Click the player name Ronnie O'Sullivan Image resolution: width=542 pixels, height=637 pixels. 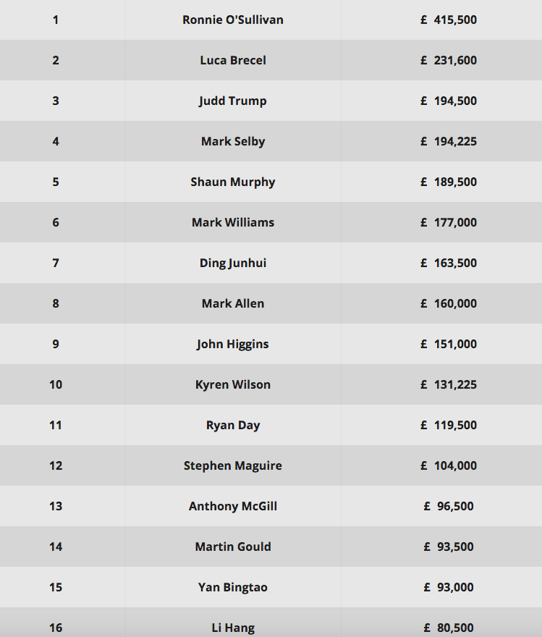pos(232,20)
